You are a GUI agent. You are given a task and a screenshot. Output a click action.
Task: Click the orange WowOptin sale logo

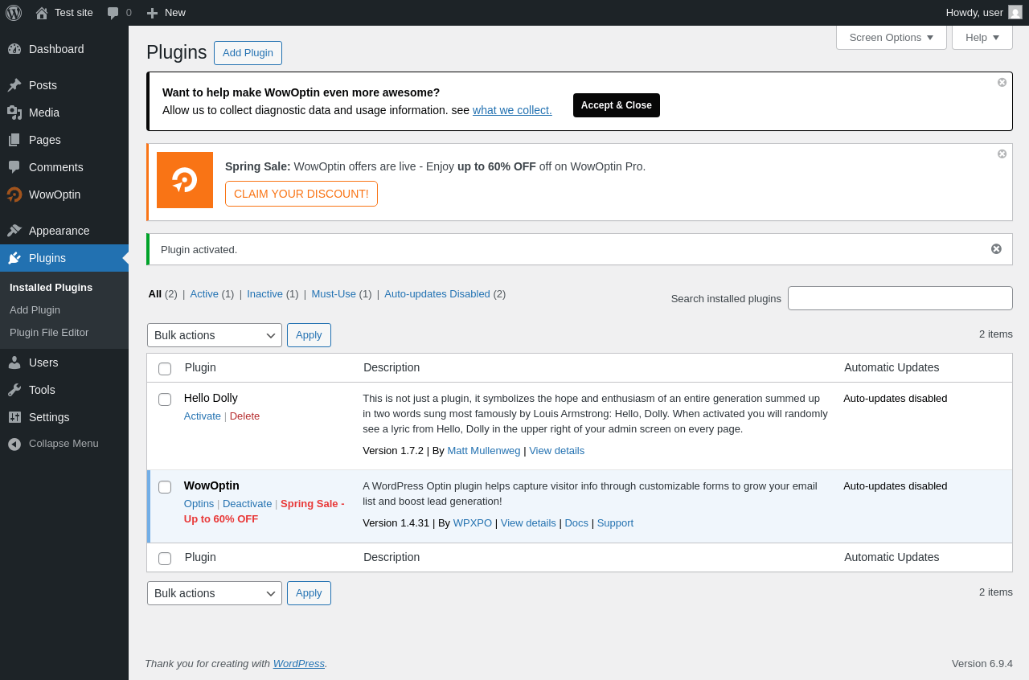pos(185,180)
